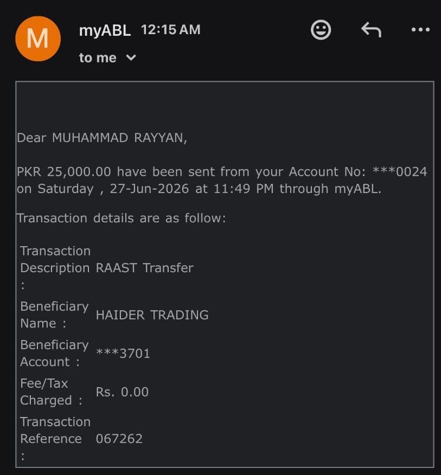
Task: Tap the 'Beneficiary Name' label
Action: click(54, 315)
